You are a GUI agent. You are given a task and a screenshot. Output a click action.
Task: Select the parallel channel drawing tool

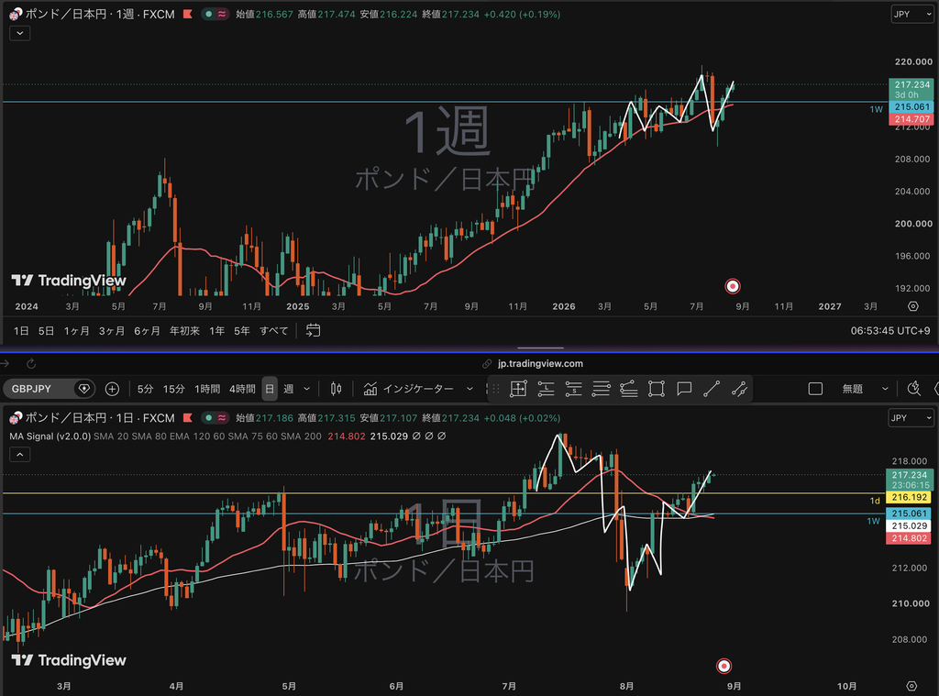pos(740,389)
